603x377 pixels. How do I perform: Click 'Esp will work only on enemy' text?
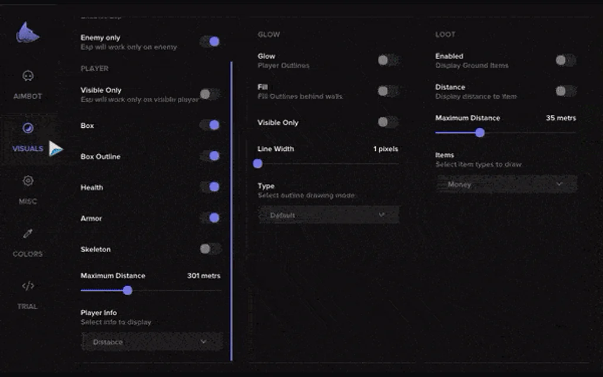click(129, 47)
